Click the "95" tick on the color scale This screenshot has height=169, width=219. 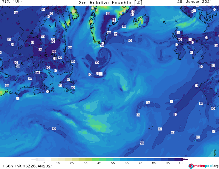(x=168, y=163)
